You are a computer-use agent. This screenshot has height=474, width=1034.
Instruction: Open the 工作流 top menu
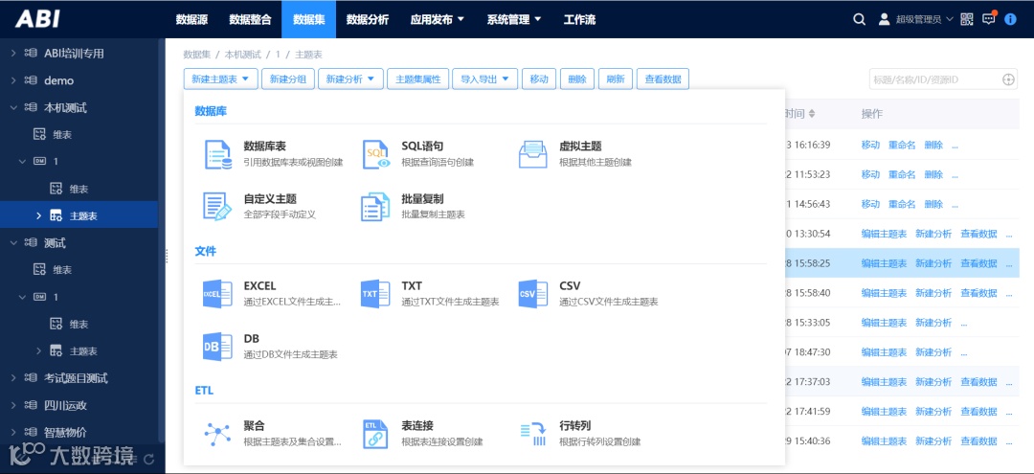click(579, 19)
